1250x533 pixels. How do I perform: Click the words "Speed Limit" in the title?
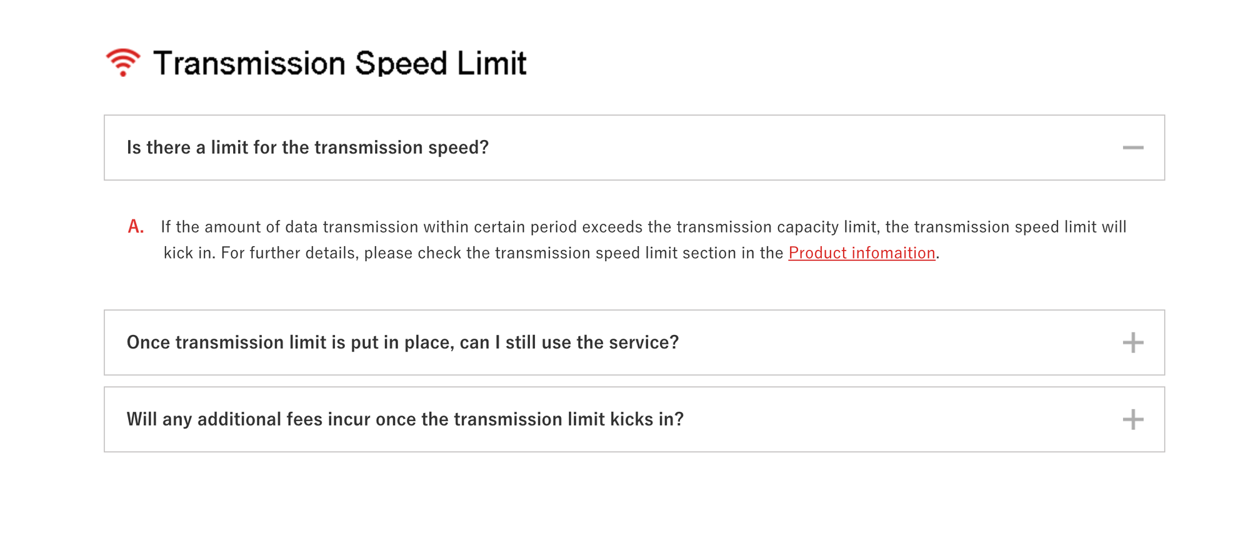click(x=441, y=63)
